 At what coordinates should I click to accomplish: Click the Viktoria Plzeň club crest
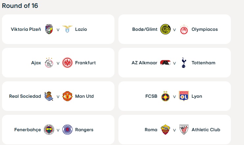pos(49,29)
